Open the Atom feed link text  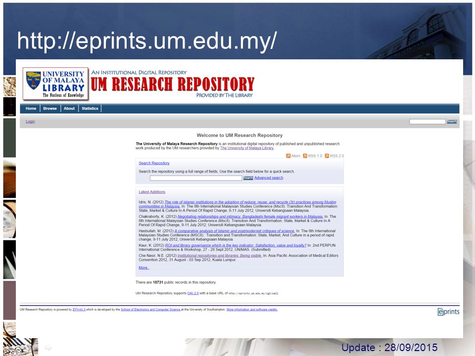pyautogui.click(x=296, y=156)
